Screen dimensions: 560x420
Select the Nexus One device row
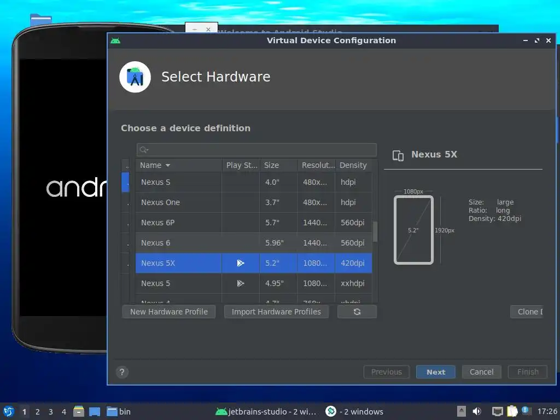[254, 202]
